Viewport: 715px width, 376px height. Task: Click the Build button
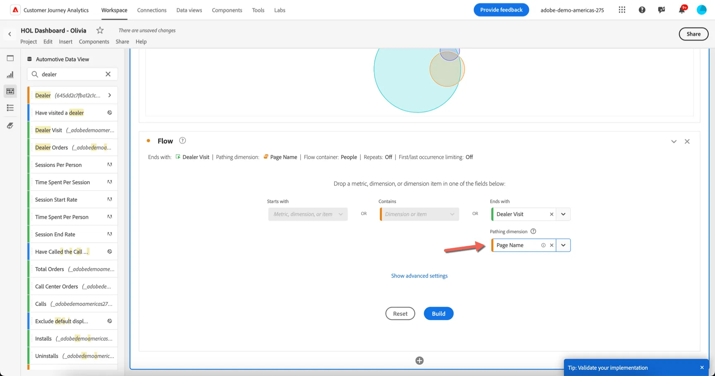coord(439,314)
